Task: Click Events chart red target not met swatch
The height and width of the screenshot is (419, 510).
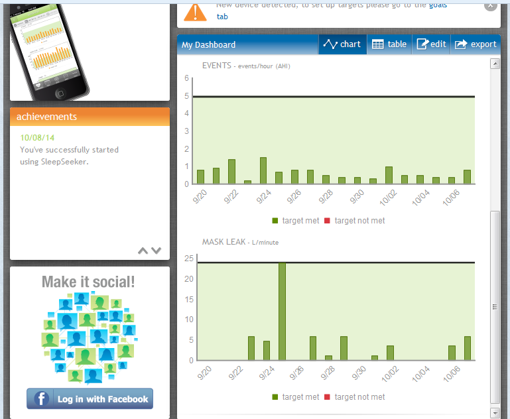Action: [327, 221]
